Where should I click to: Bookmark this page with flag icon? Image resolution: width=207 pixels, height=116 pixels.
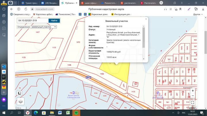pos(180,9)
